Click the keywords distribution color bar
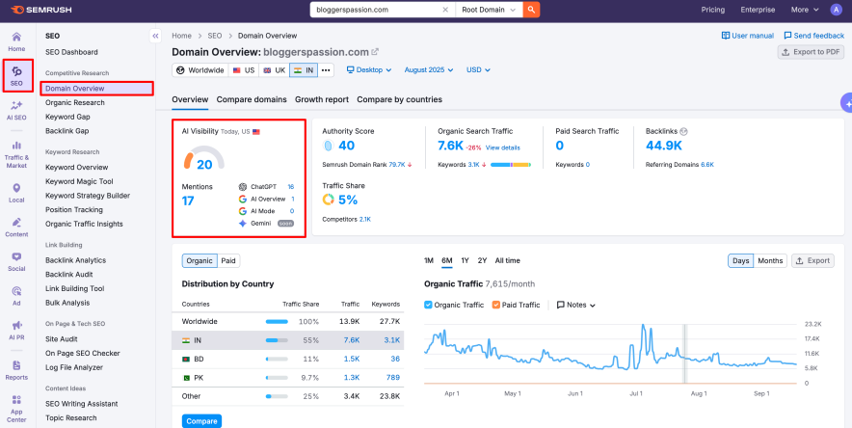Image resolution: width=852 pixels, height=428 pixels. click(x=510, y=165)
